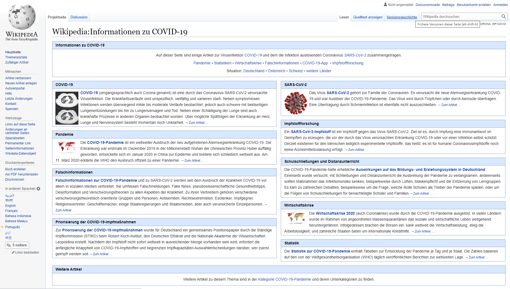Click Permanenter Link
The image size is (510, 289).
[x=18, y=143]
